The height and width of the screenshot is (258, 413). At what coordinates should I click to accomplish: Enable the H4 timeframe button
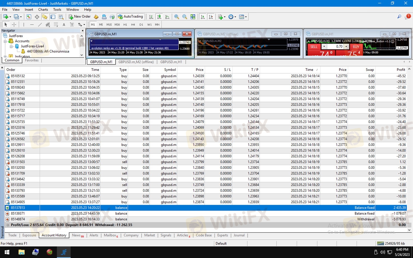tap(133, 25)
